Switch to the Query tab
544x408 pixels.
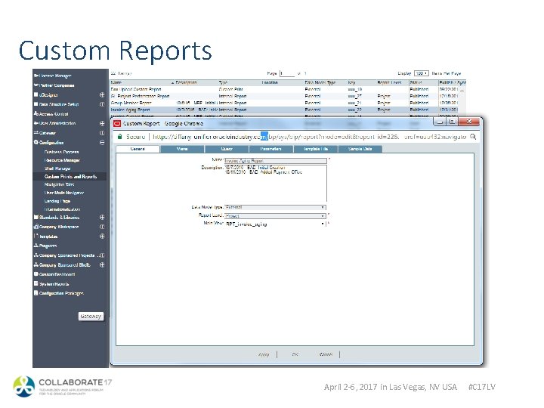tap(227, 149)
